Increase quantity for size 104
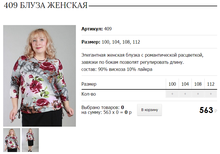 click(185, 94)
